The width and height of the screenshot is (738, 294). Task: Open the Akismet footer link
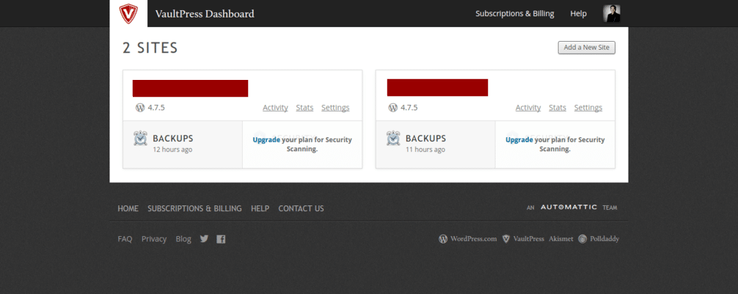pos(561,239)
